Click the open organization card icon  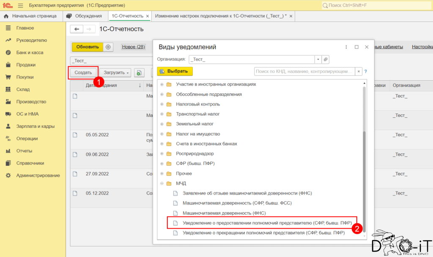click(325, 60)
